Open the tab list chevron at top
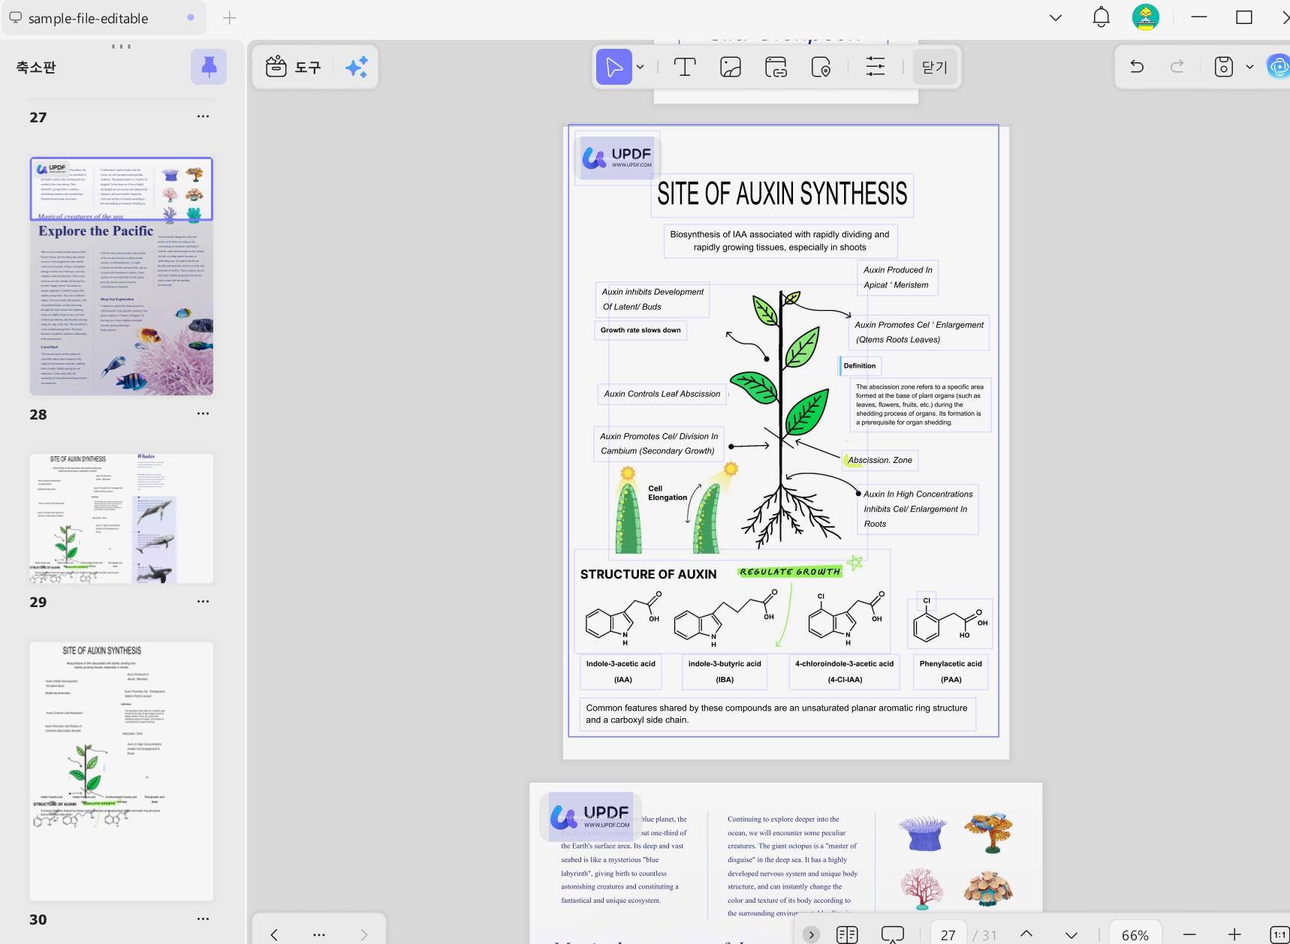 click(1056, 17)
